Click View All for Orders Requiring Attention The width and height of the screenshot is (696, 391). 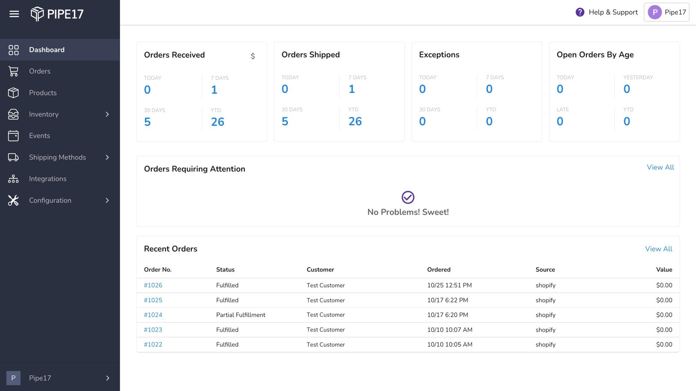tap(660, 167)
